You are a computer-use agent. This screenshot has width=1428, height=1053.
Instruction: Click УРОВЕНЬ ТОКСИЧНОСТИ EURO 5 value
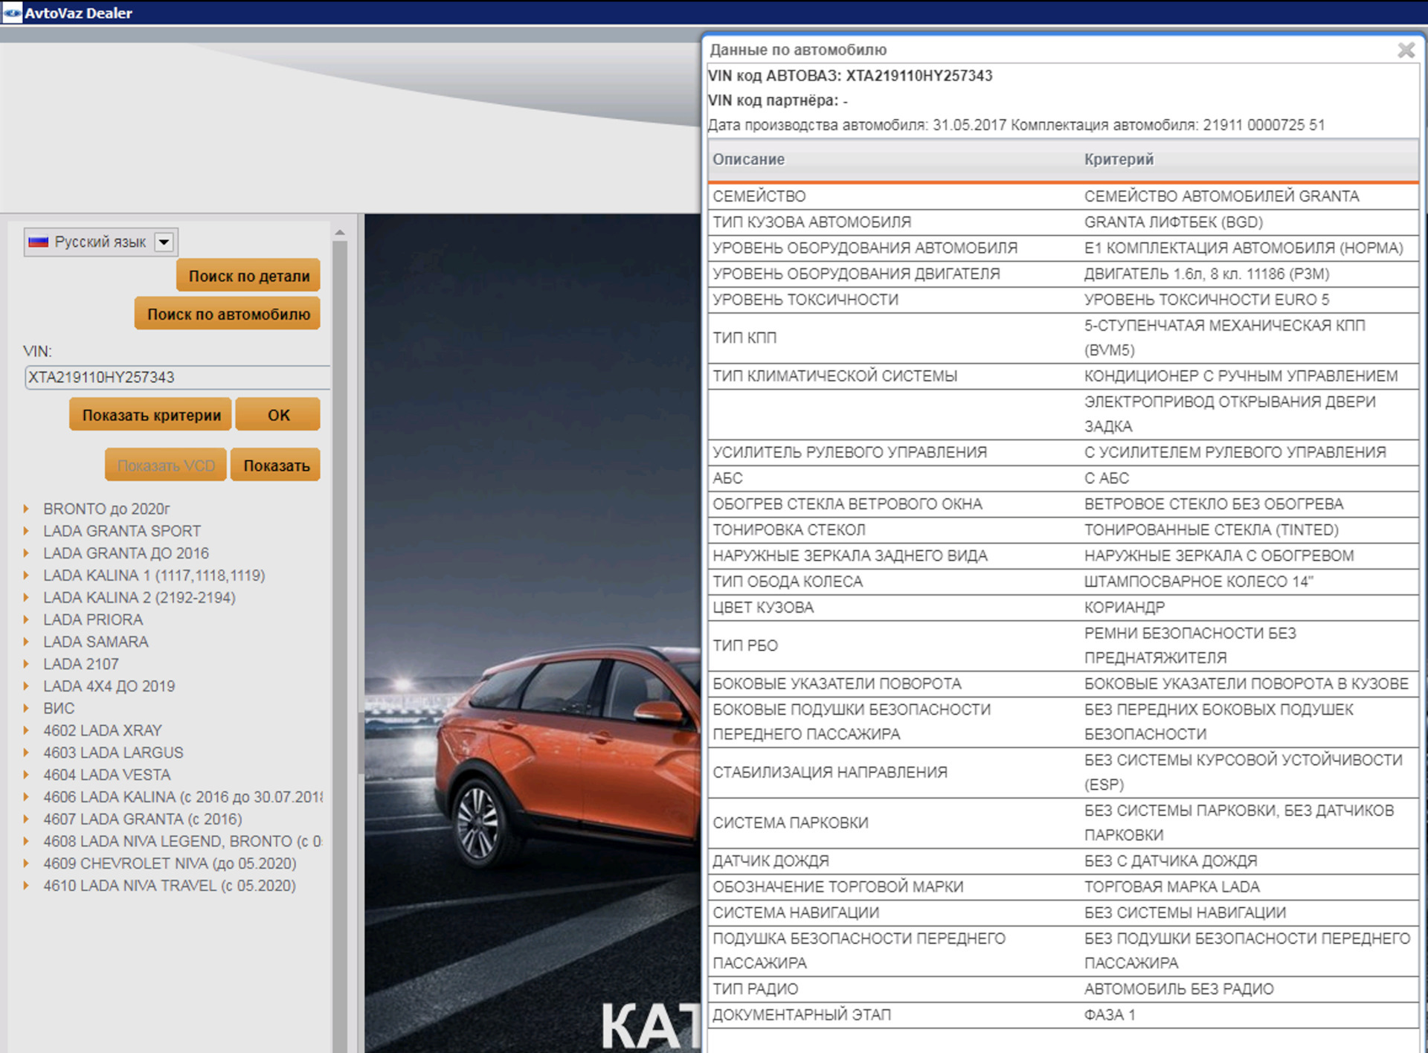click(1206, 300)
